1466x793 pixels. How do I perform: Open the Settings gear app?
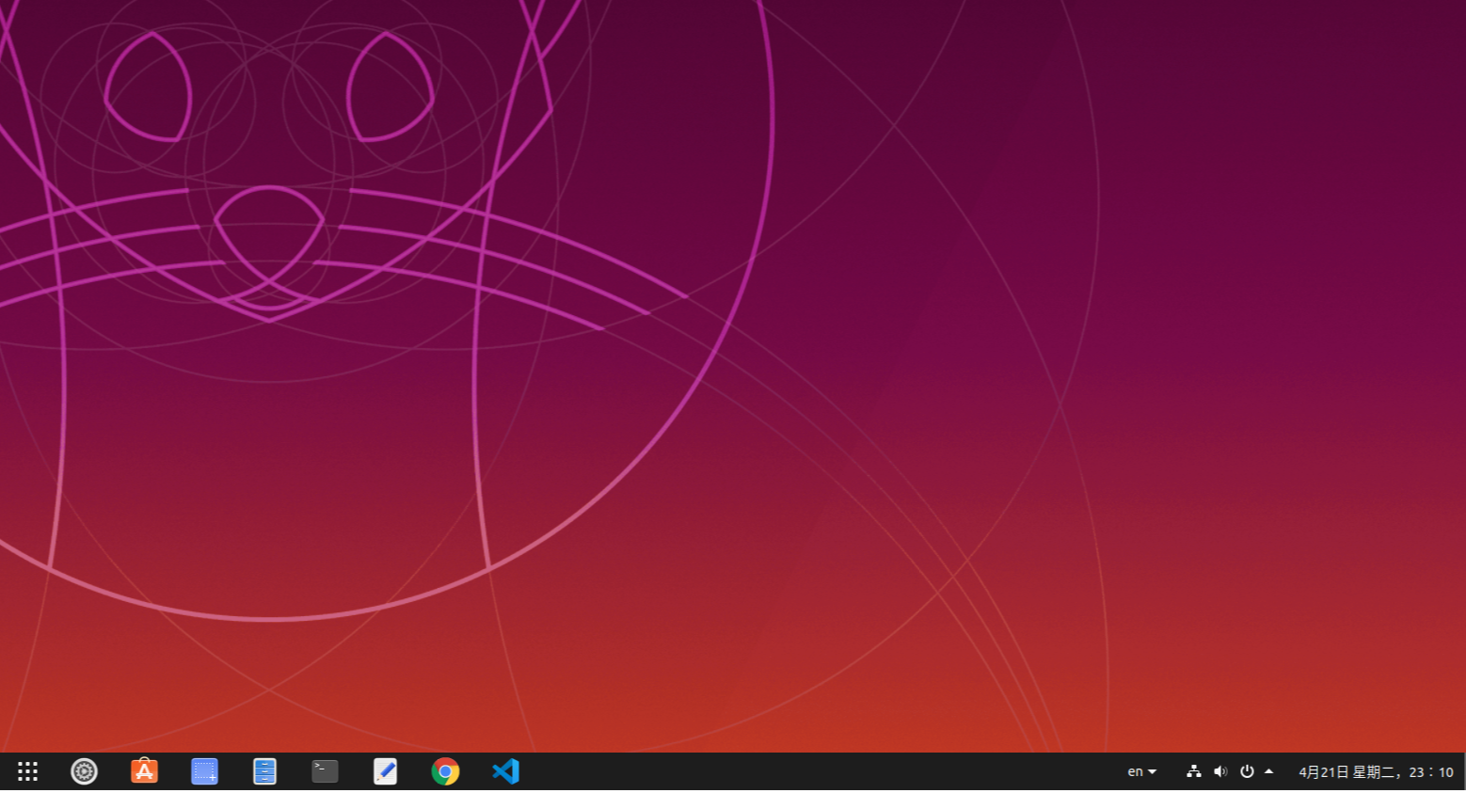84,771
